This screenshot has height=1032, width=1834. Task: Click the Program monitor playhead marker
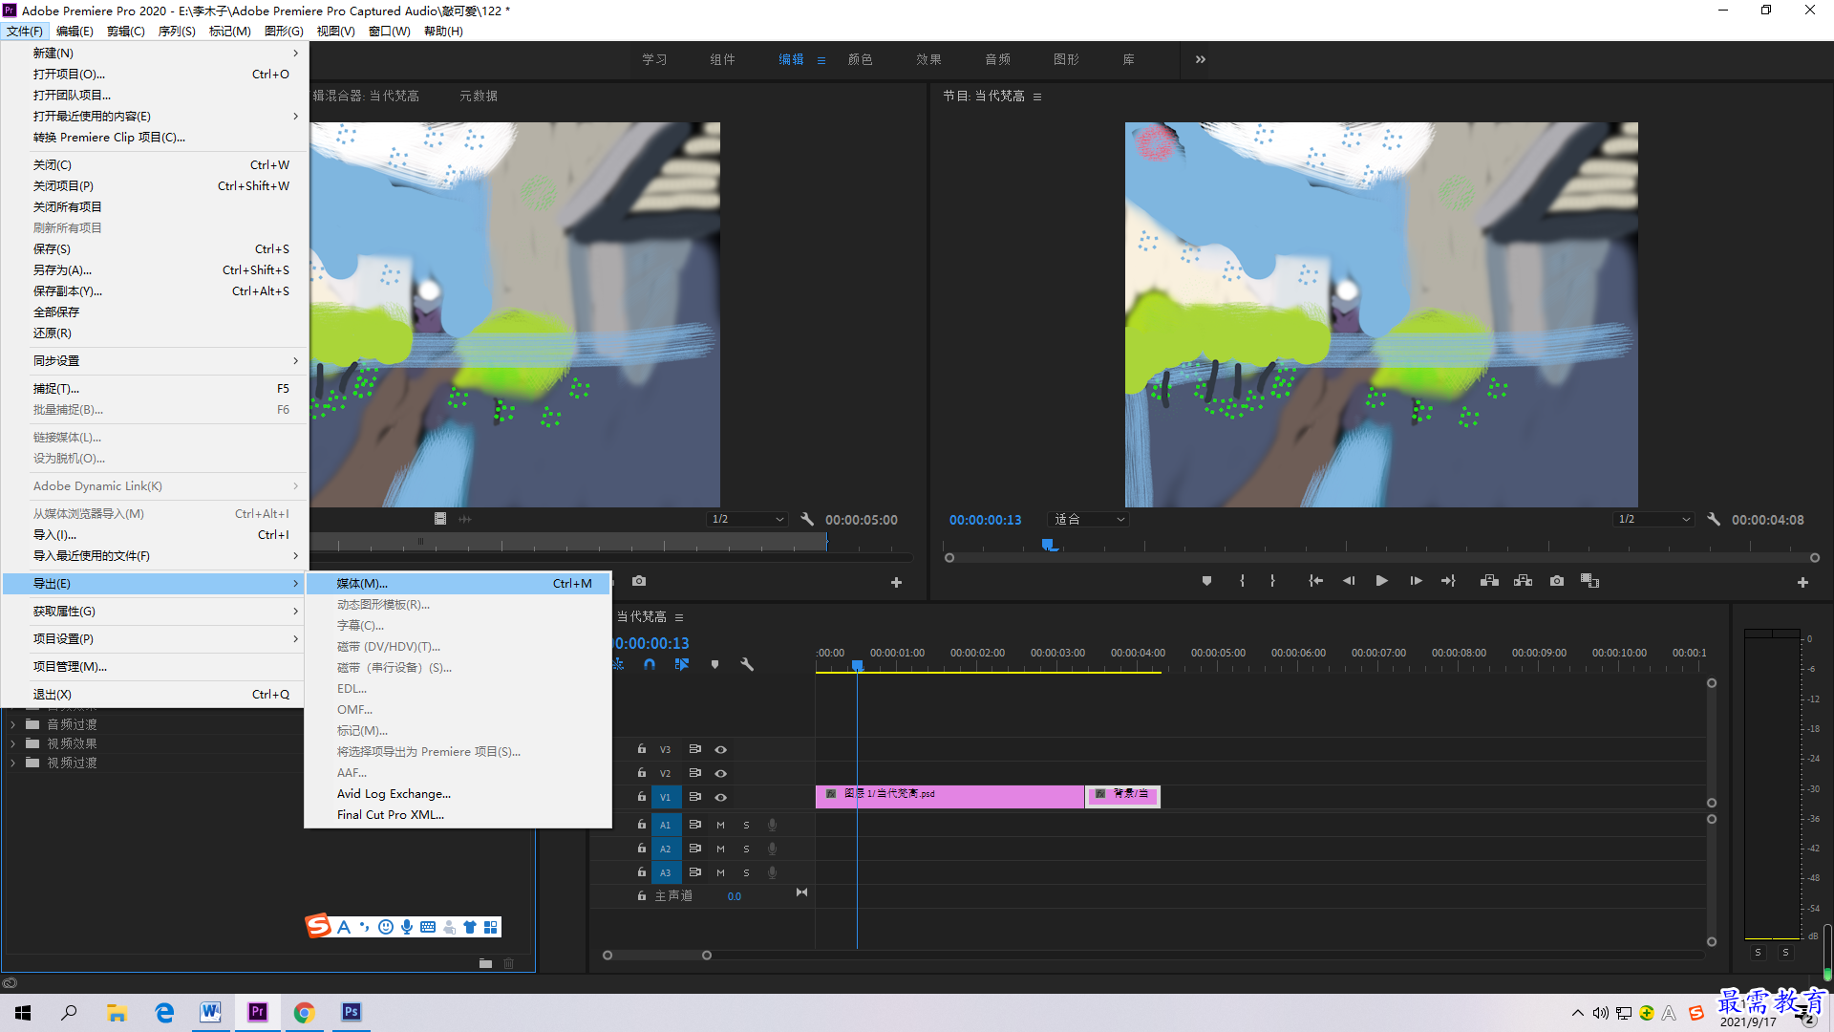point(1049,545)
